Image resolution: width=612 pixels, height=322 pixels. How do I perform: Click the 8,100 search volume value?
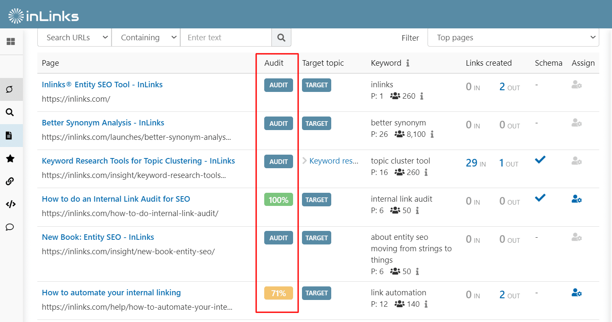click(x=416, y=134)
